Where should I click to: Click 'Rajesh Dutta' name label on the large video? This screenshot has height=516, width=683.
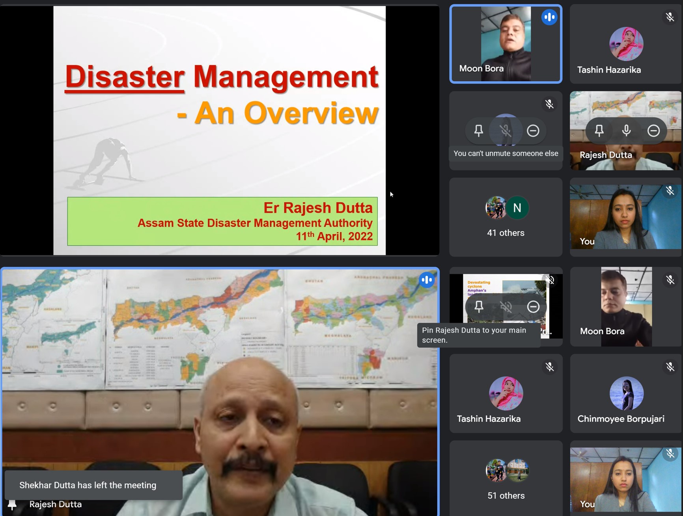(56, 504)
